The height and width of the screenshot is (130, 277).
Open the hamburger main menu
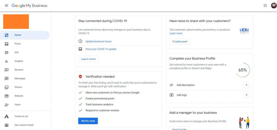[7, 6]
